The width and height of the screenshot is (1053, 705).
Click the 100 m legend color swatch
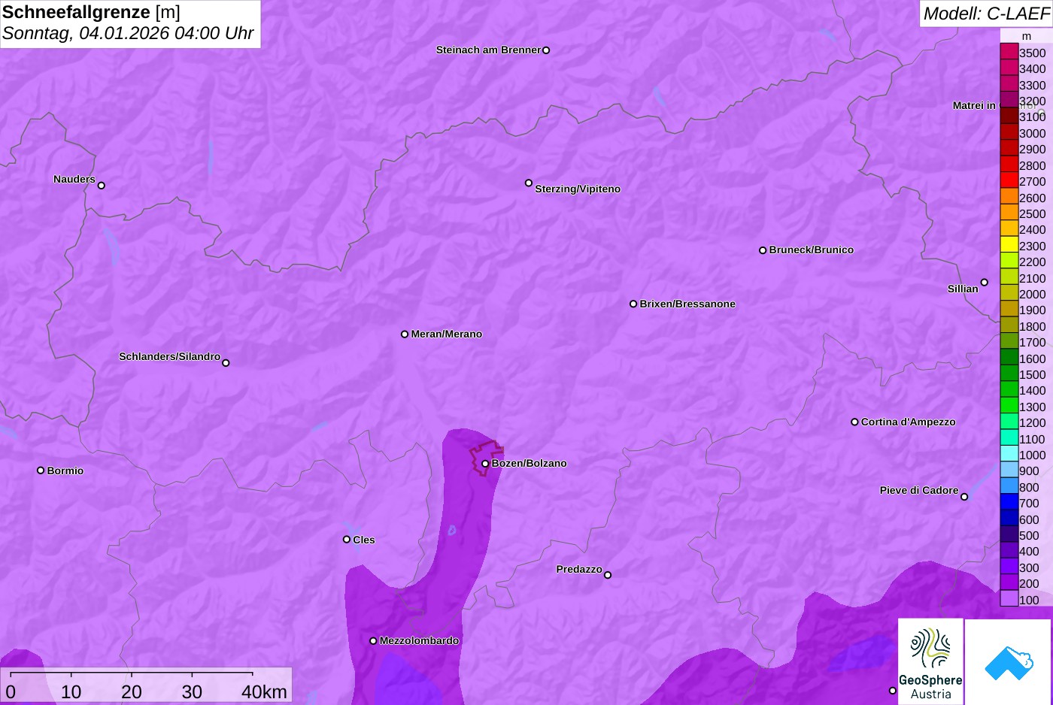[1009, 599]
